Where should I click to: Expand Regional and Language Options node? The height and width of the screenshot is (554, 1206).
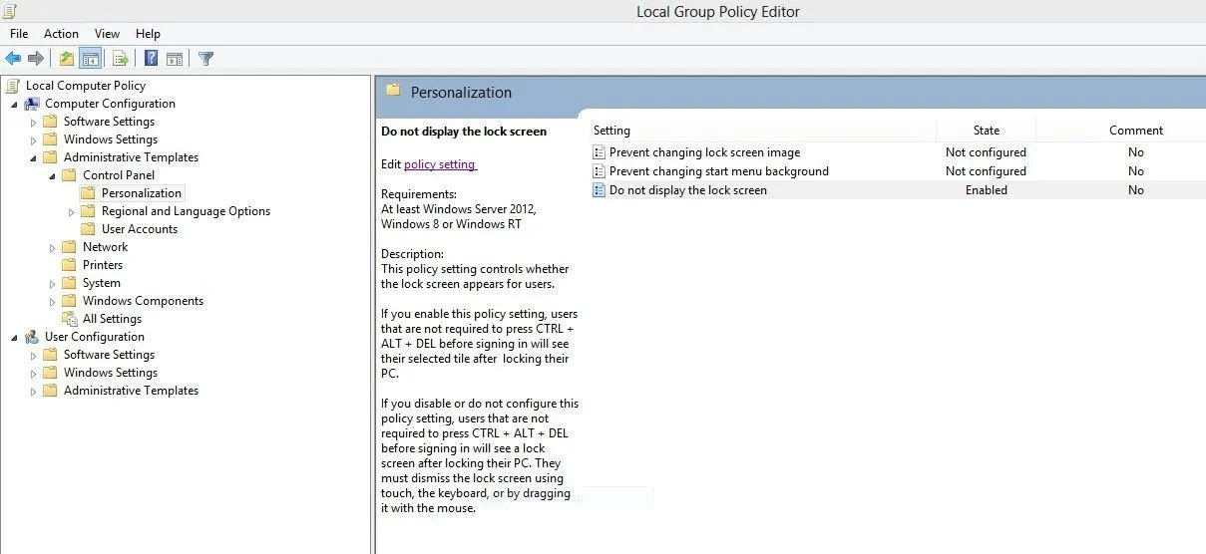[x=72, y=211]
